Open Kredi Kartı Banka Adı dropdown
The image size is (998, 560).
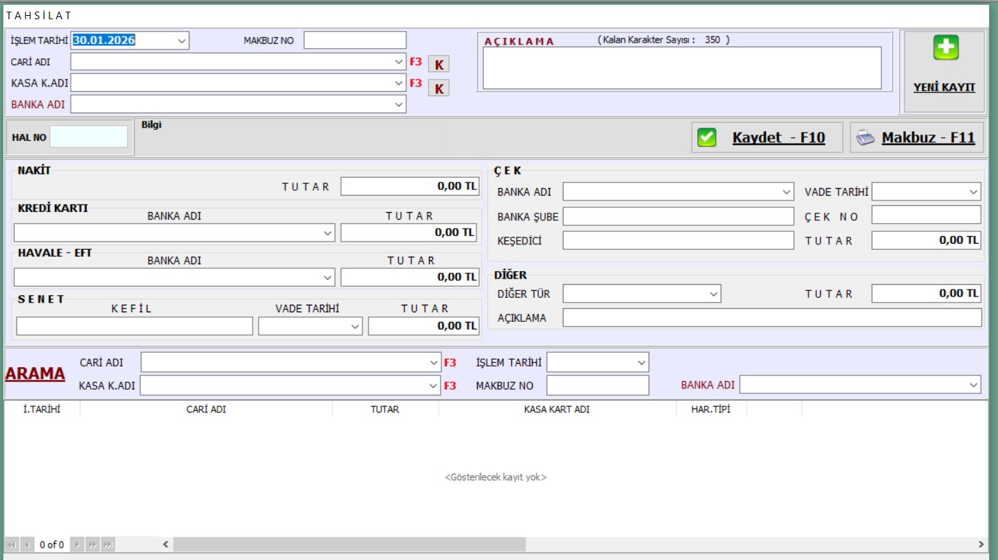327,233
